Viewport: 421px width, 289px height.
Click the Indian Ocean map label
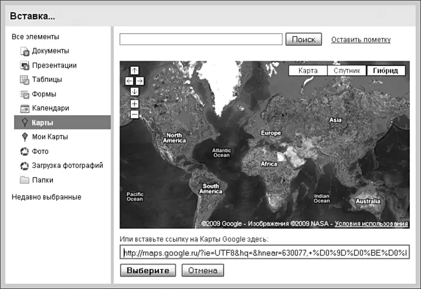[x=322, y=198]
